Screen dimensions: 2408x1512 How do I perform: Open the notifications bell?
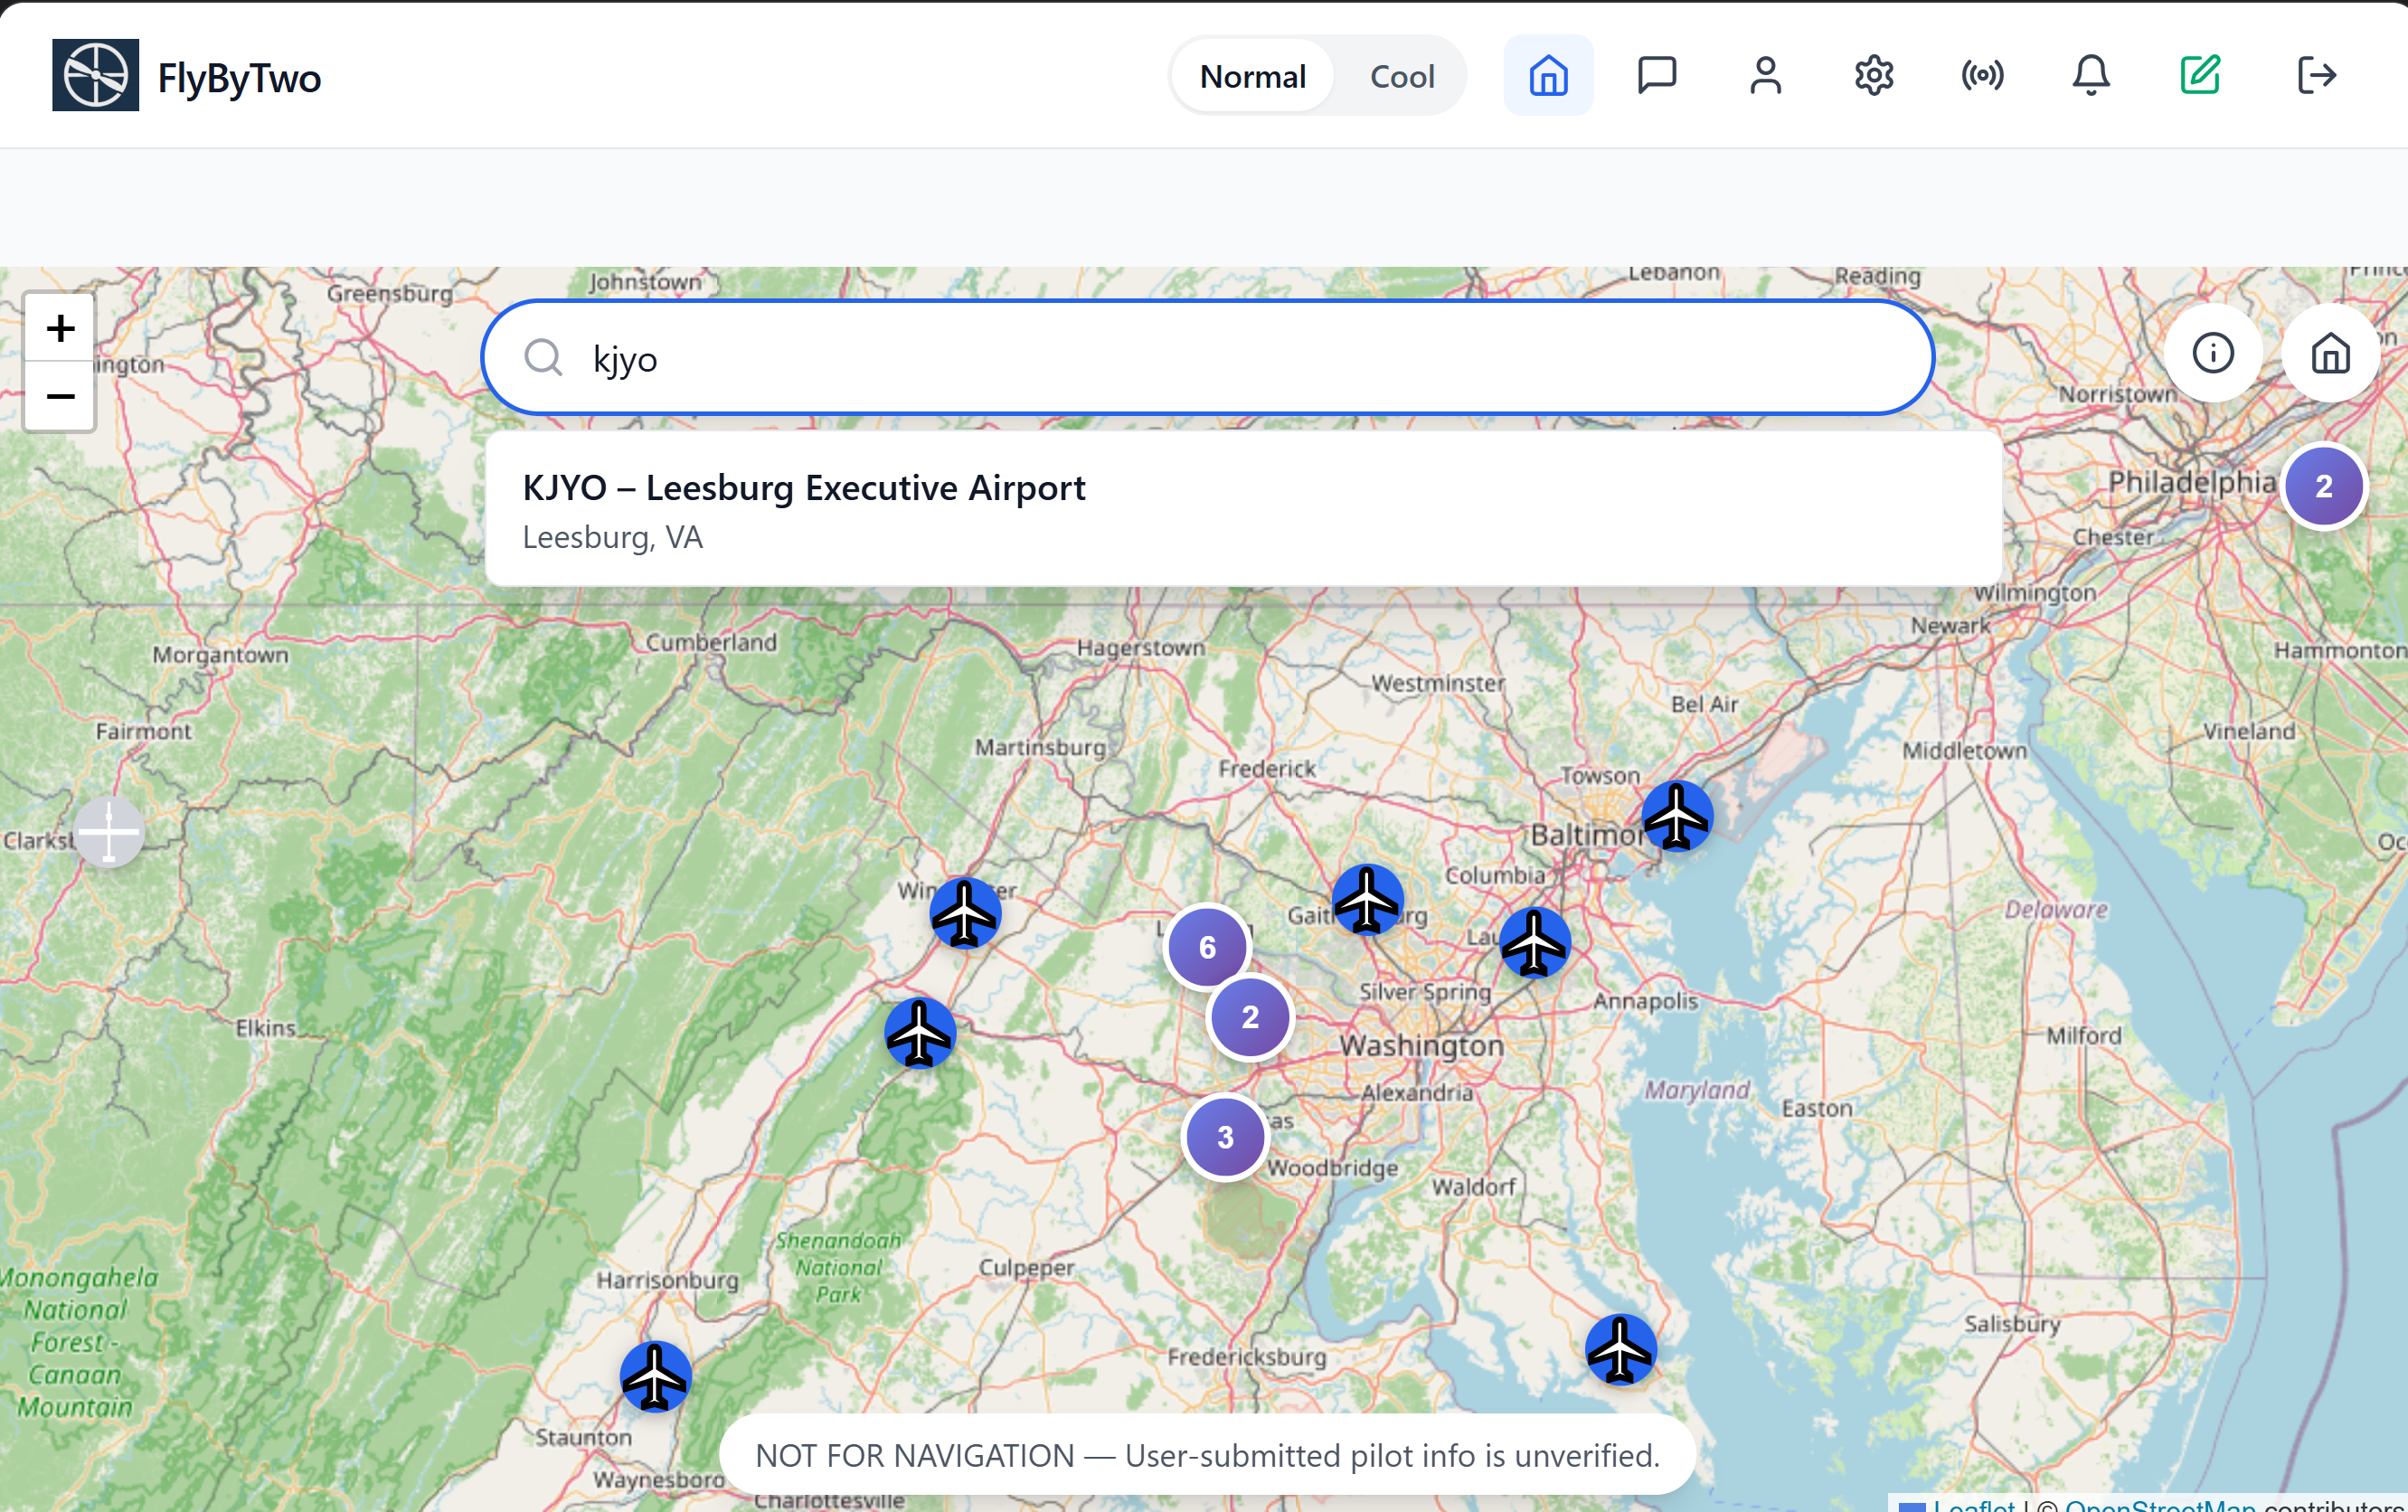[x=2090, y=76]
